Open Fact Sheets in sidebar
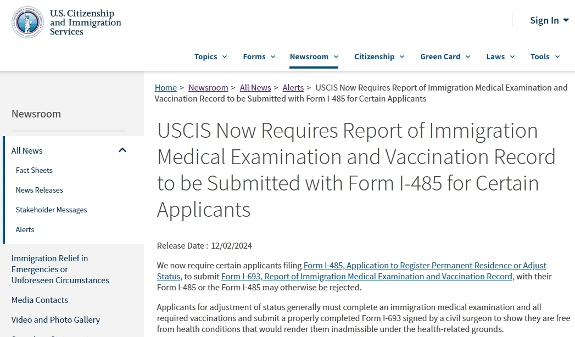The image size is (575, 337). pos(34,170)
